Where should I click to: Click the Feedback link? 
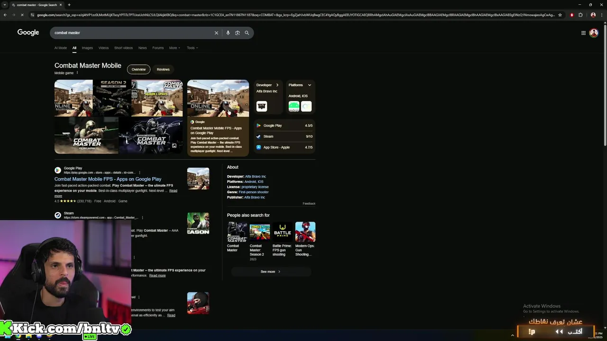pyautogui.click(x=309, y=204)
